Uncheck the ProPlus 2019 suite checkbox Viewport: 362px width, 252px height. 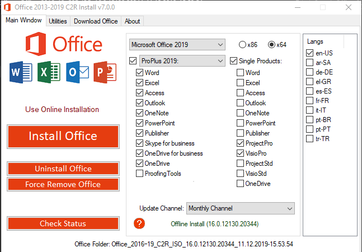click(133, 61)
